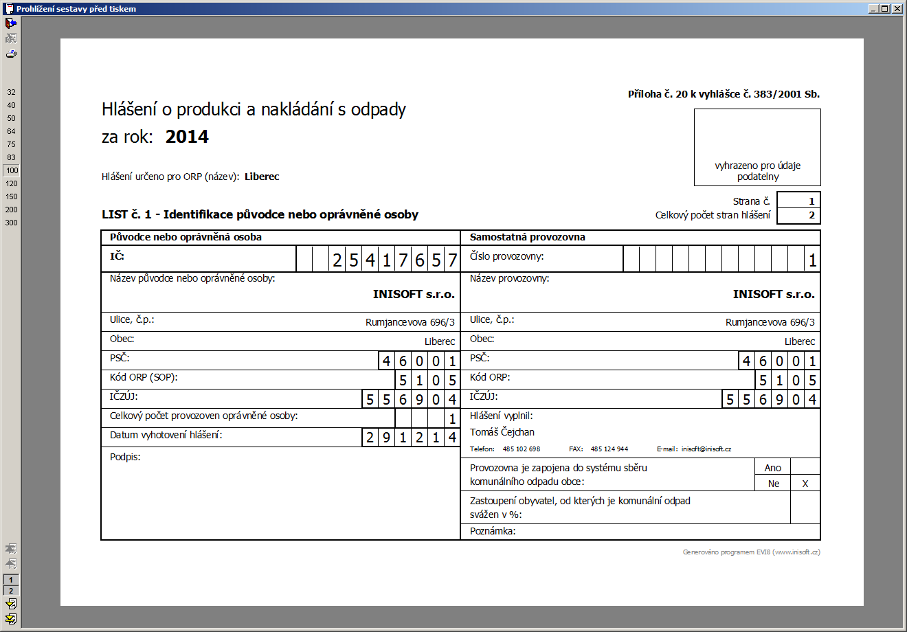
Task: Click the year value 2014
Action: pos(187,137)
